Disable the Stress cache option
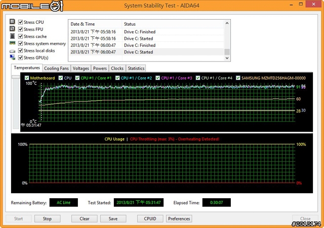 [20, 36]
